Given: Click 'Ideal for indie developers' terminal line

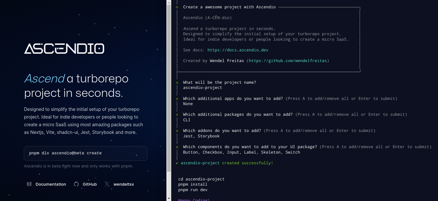Looking at the screenshot, I should pyautogui.click(x=265, y=39).
